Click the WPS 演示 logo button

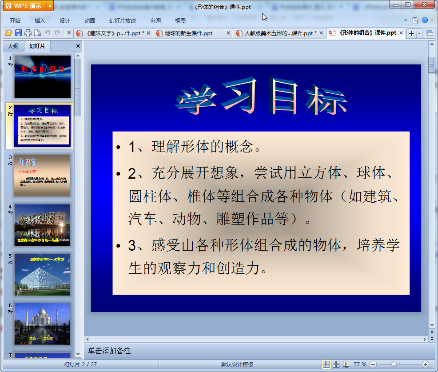pyautogui.click(x=25, y=6)
